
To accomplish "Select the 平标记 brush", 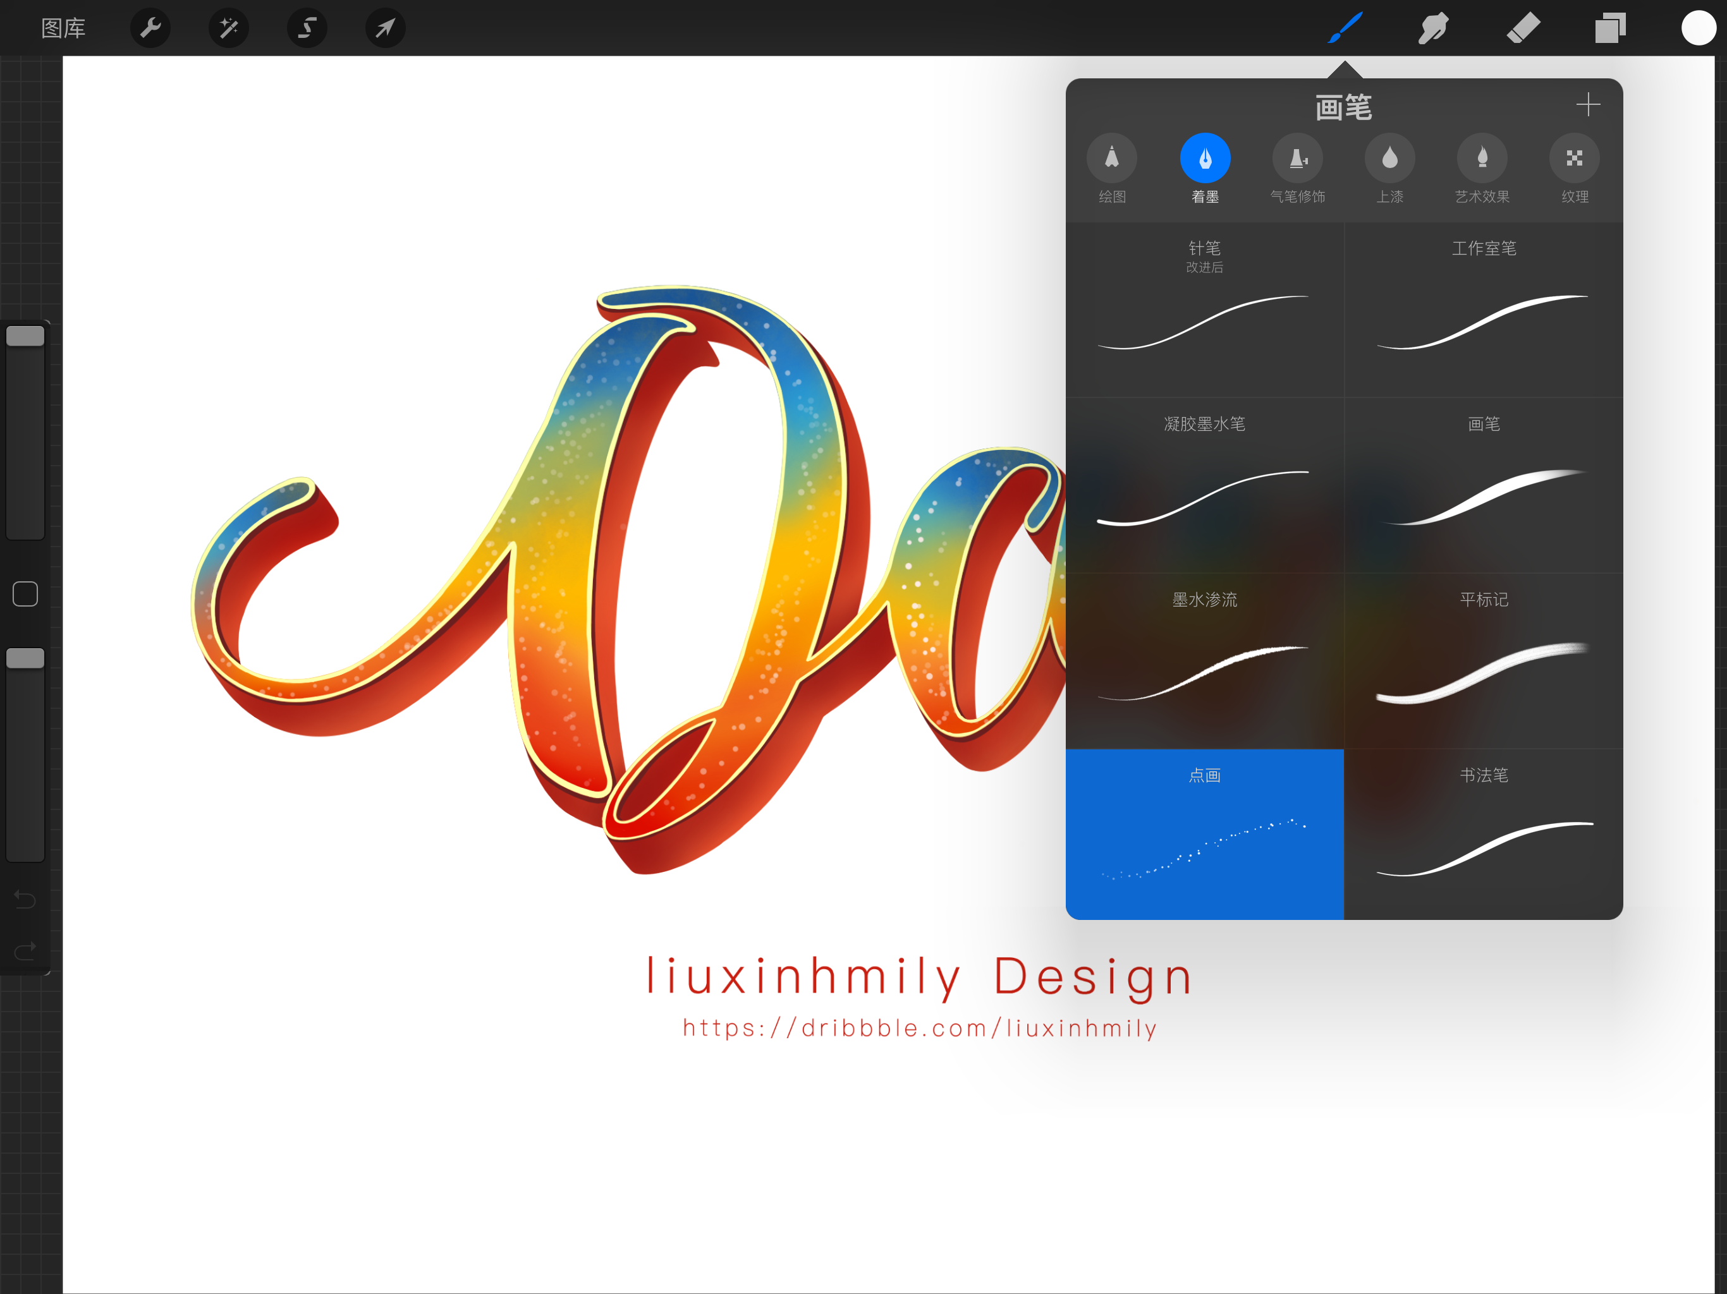I will click(x=1484, y=661).
